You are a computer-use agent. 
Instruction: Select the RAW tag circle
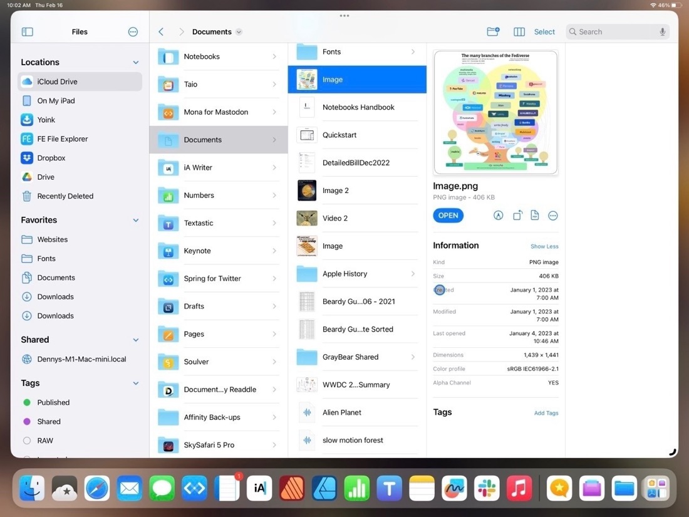[27, 441]
